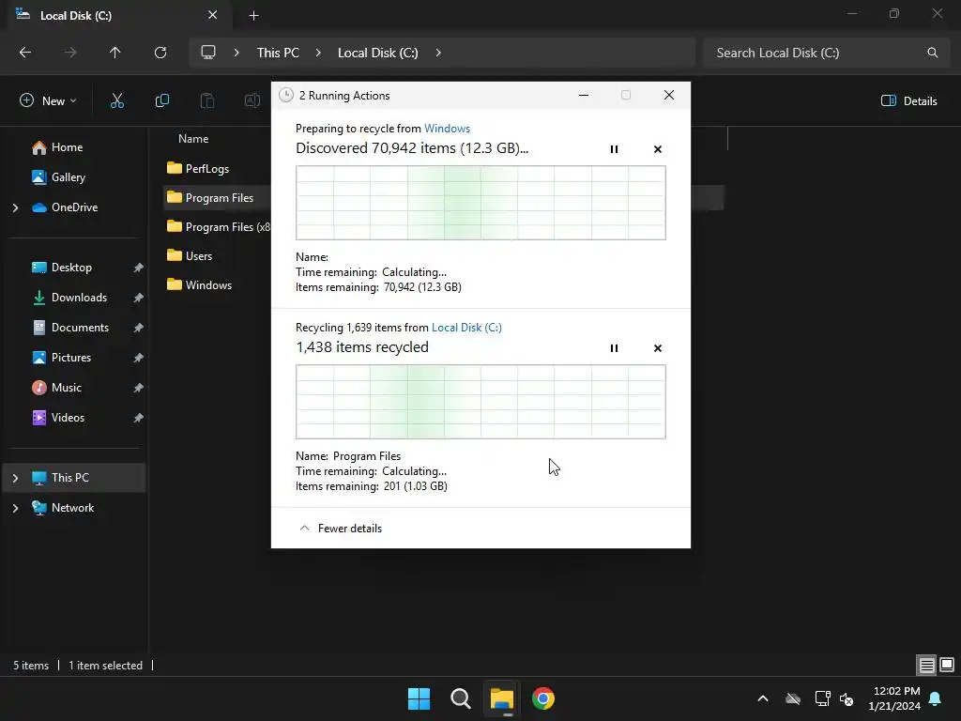Select the Program Files folder
The width and height of the screenshot is (961, 721).
[209, 198]
